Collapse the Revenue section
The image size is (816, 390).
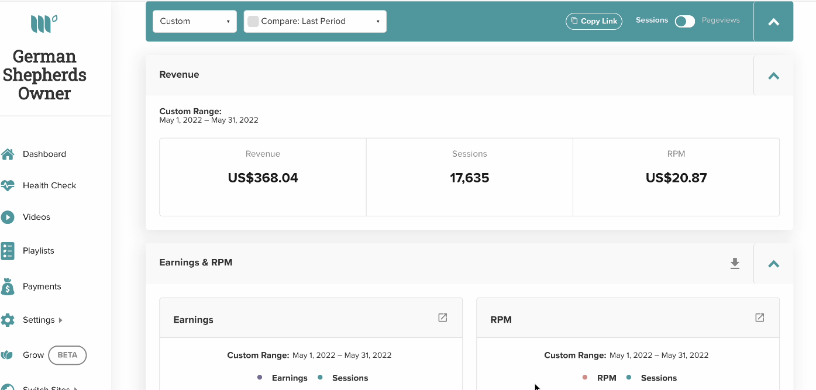(x=773, y=75)
